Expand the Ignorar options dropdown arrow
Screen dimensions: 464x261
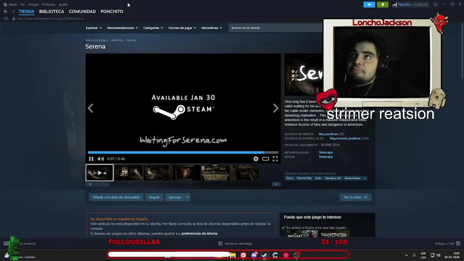pos(187,197)
